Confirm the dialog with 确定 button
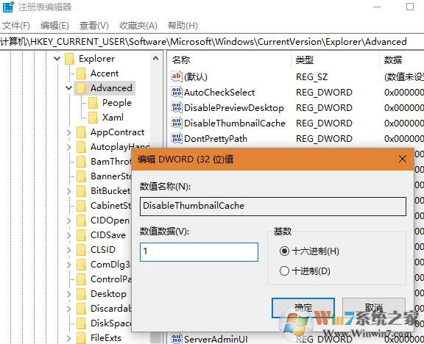This screenshot has width=424, height=344. pyautogui.click(x=303, y=307)
